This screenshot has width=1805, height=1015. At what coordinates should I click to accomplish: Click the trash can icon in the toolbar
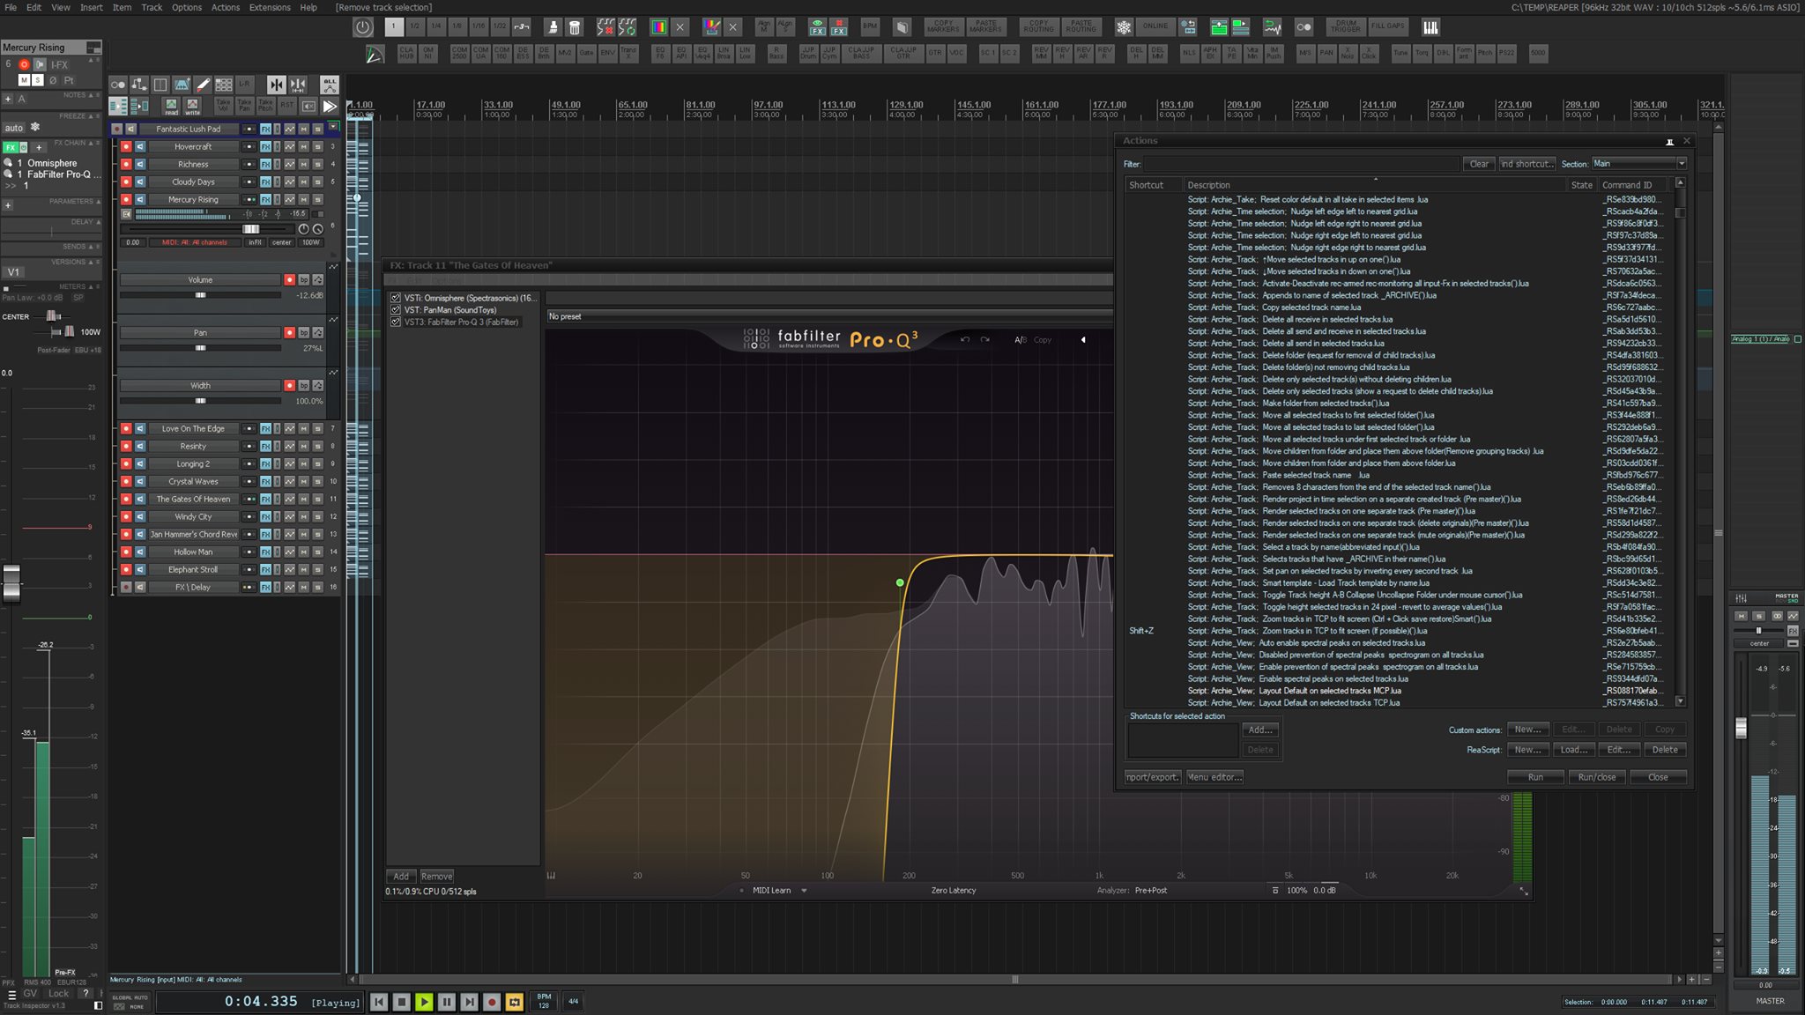coord(575,27)
